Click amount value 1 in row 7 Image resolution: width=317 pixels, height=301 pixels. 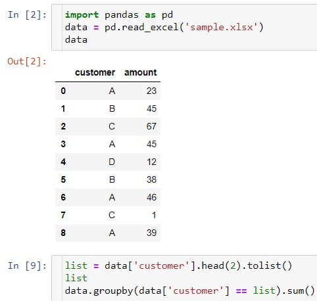154,215
